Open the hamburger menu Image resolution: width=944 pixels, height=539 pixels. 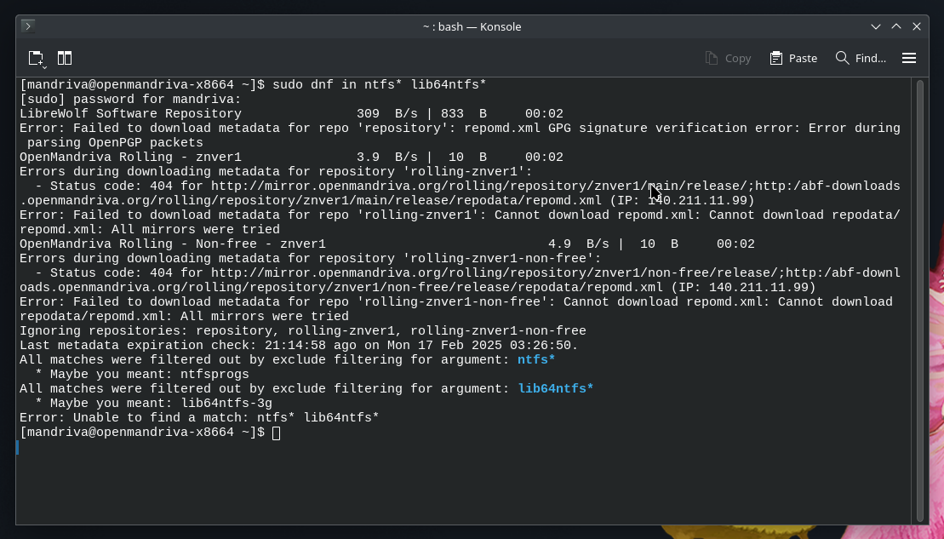coord(909,58)
